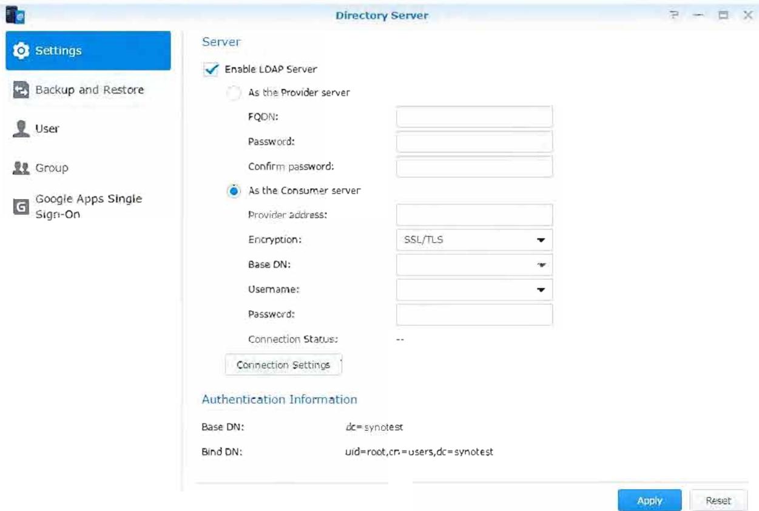
Task: Click the Server section heading
Action: point(221,42)
